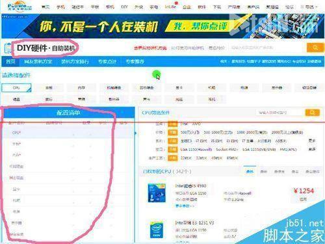The image size is (325, 244).
Task: Open the Intel E3-1231 V3 product image
Action: pos(157,230)
